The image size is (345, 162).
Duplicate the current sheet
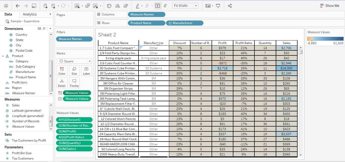(88, 6)
